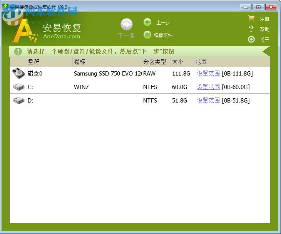281x234 pixels.
Task: Click the 卷标 column header
Action: (107, 62)
